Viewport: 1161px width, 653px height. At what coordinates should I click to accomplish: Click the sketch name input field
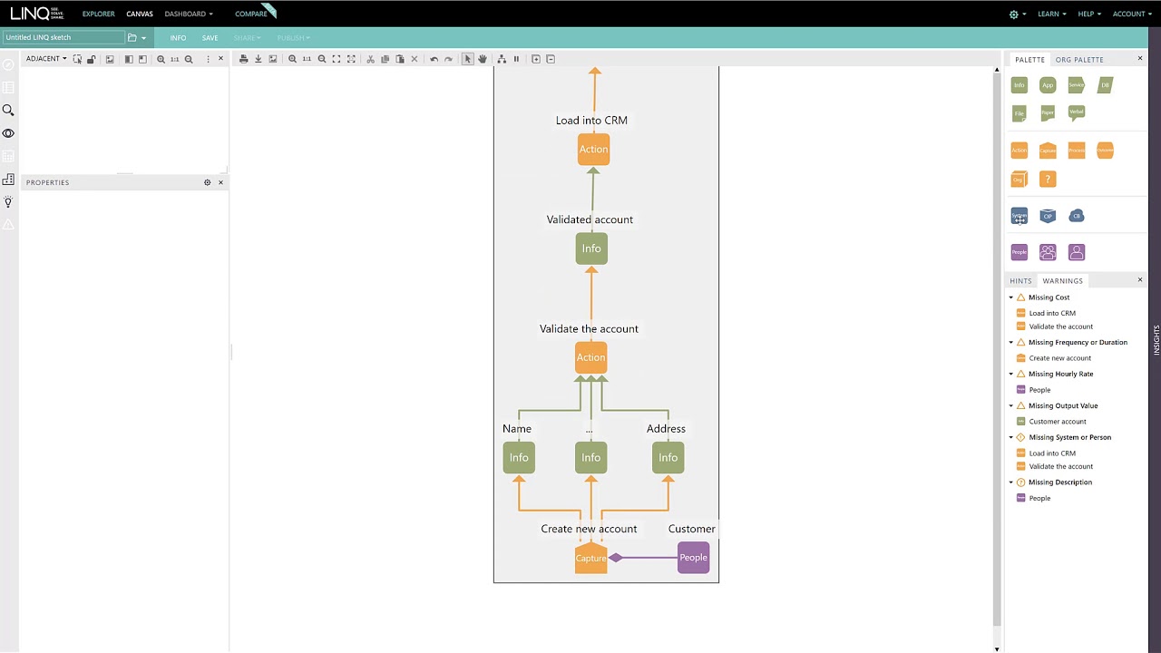[63, 37]
